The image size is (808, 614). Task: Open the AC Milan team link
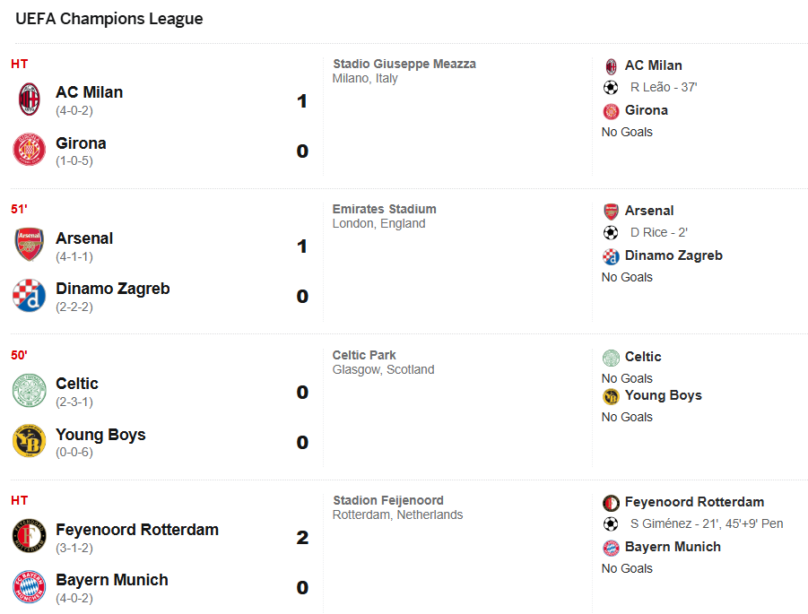click(89, 92)
